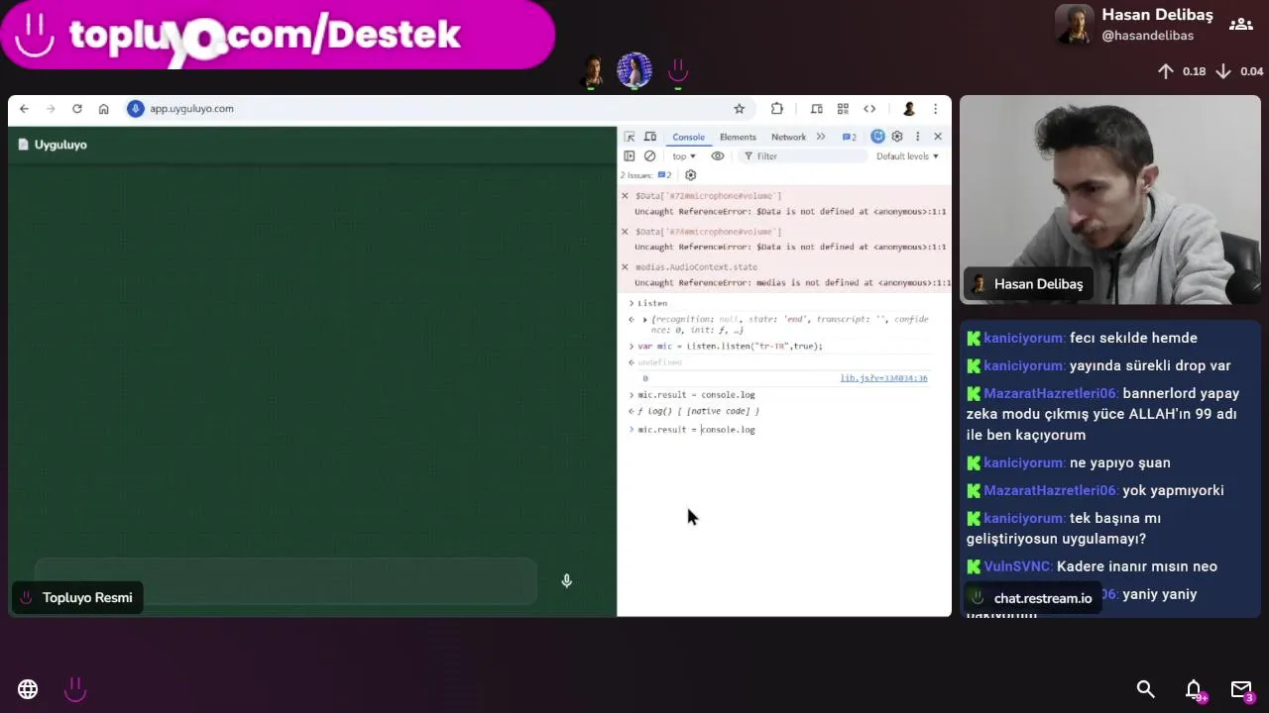Click the microphone indicator in address bar
The image size is (1269, 713).
(x=136, y=109)
